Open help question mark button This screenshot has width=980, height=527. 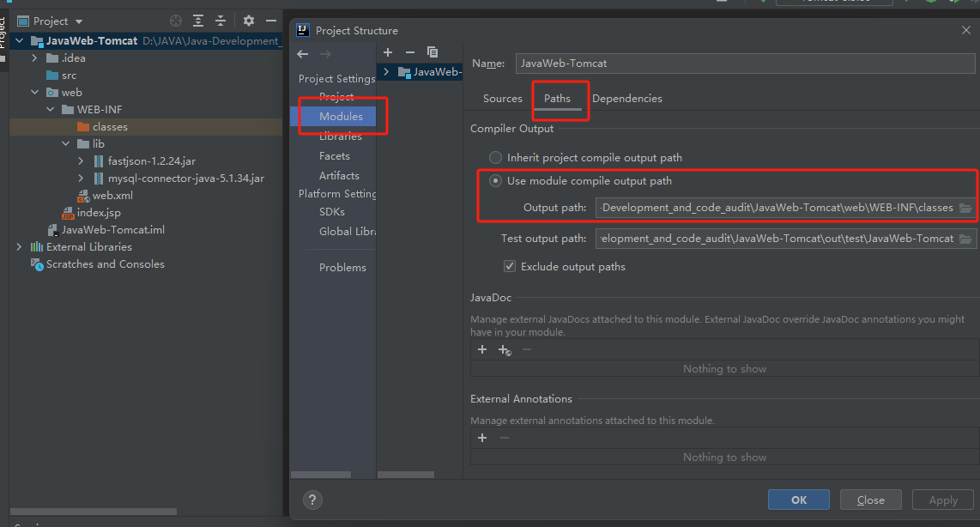tap(312, 500)
